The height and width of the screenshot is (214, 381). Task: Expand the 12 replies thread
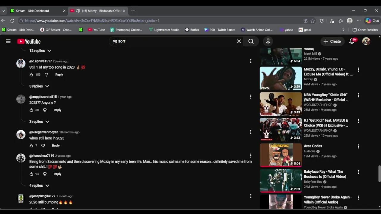pos(40,51)
